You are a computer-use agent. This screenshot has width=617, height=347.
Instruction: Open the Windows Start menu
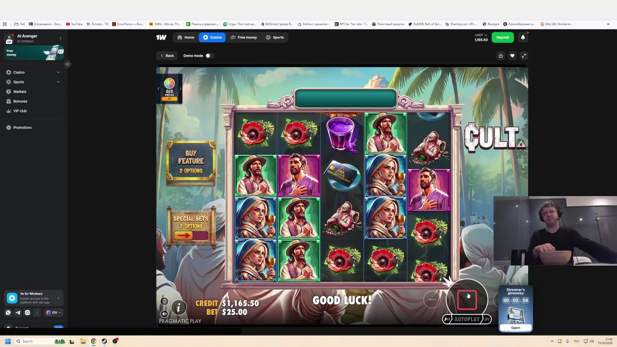7,341
